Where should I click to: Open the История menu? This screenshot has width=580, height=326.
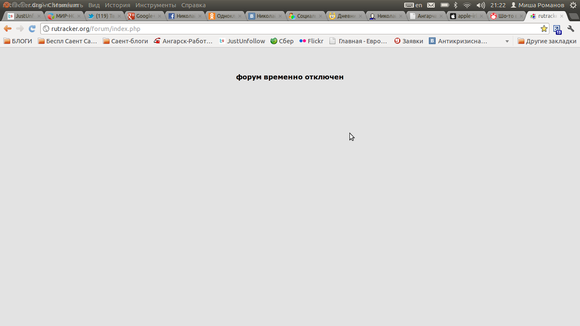tap(118, 5)
